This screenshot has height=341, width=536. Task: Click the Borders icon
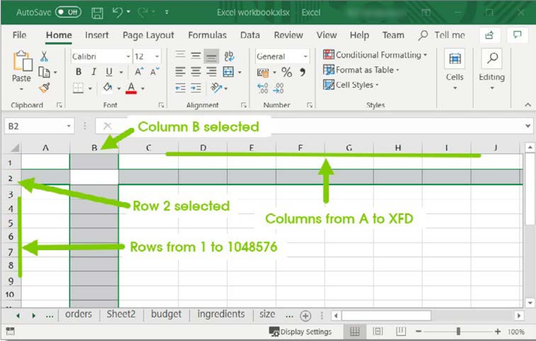coord(79,88)
